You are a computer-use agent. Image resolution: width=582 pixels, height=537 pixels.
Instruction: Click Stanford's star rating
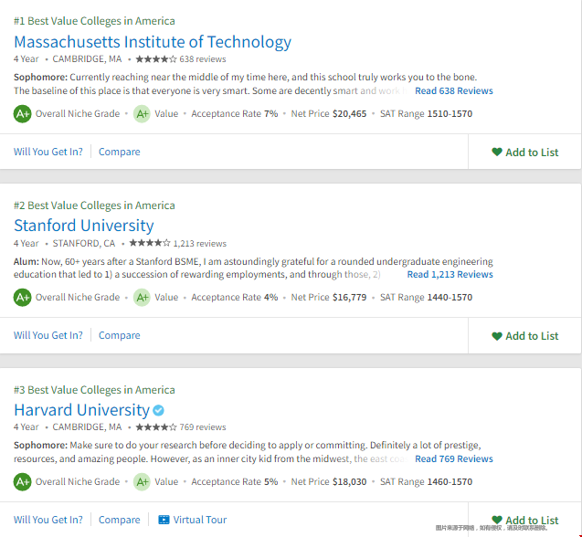[x=150, y=243]
